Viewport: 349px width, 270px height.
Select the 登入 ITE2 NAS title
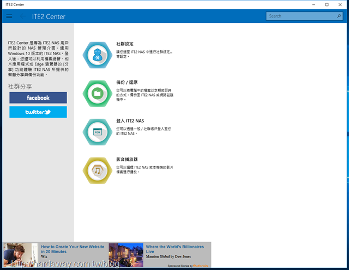[x=130, y=121]
